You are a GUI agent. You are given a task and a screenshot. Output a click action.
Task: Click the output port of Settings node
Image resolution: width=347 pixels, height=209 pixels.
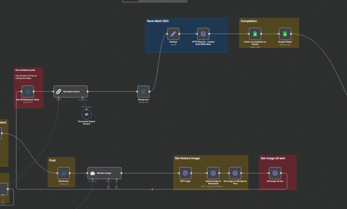coord(179,34)
